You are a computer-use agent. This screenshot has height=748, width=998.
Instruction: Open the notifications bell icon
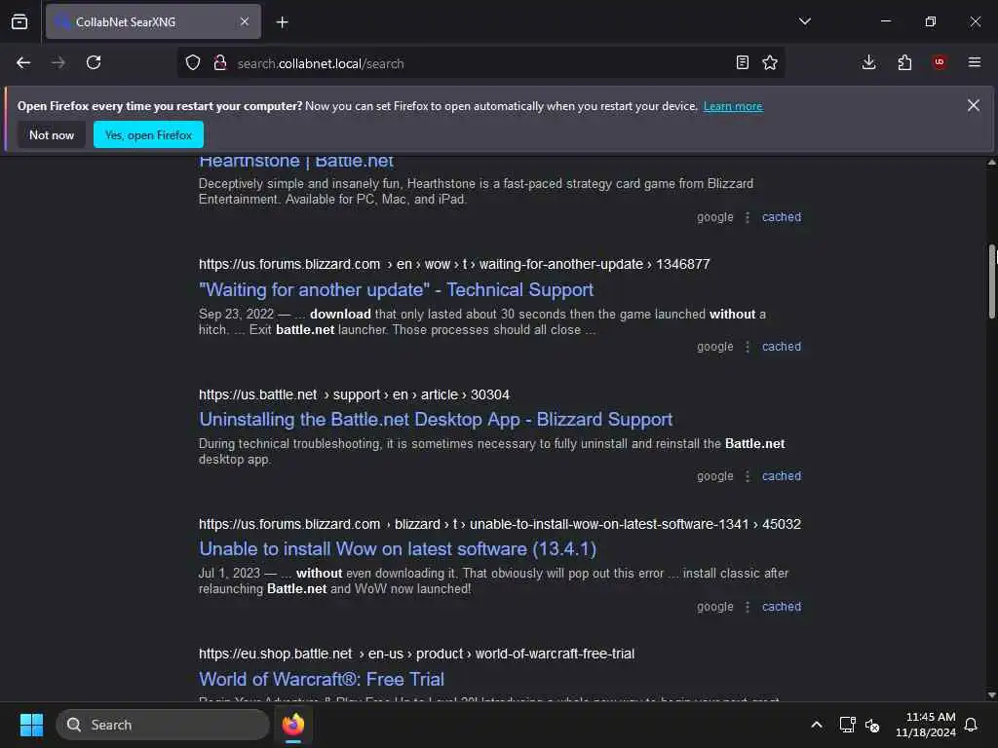[x=972, y=725]
